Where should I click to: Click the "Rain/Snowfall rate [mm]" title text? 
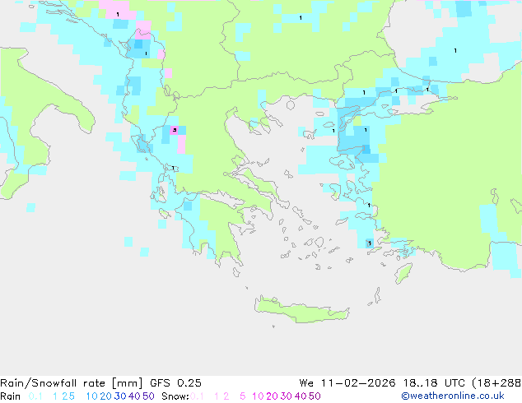[72, 383]
